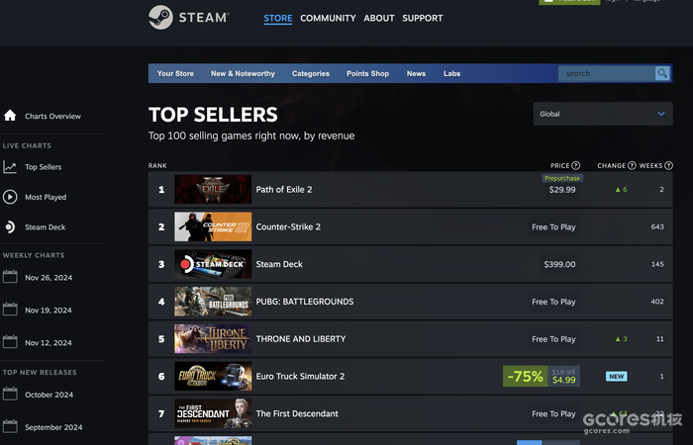This screenshot has height=445, width=693.
Task: Open Nov 12, 2024 weekly chart
Action: point(49,342)
